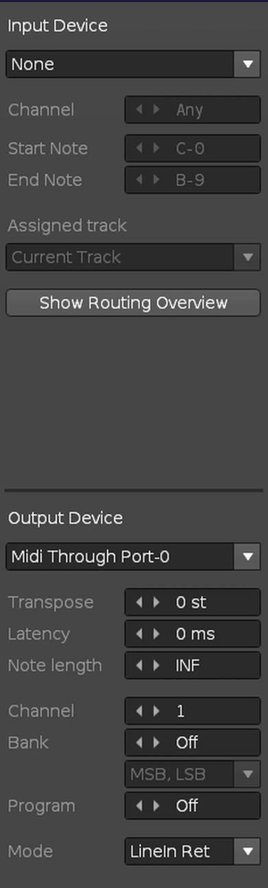Decrease Transpose with the left arrow
Image resolution: width=268 pixels, height=888 pixels.
click(139, 602)
